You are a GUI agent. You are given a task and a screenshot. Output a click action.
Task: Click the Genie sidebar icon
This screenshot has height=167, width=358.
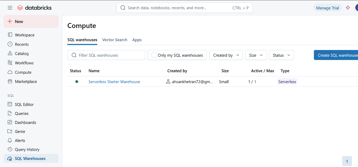[x=10, y=131]
